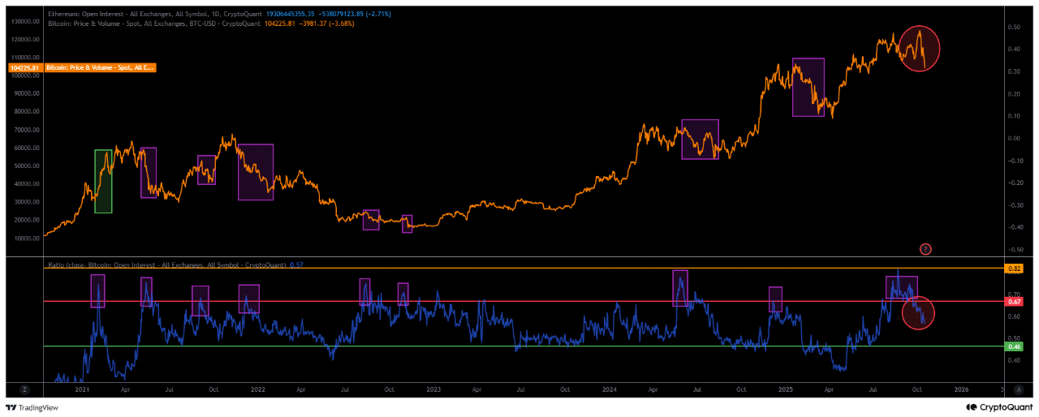Select the red circle on the price chart top
The width and height of the screenshot is (1039, 417).
920,48
